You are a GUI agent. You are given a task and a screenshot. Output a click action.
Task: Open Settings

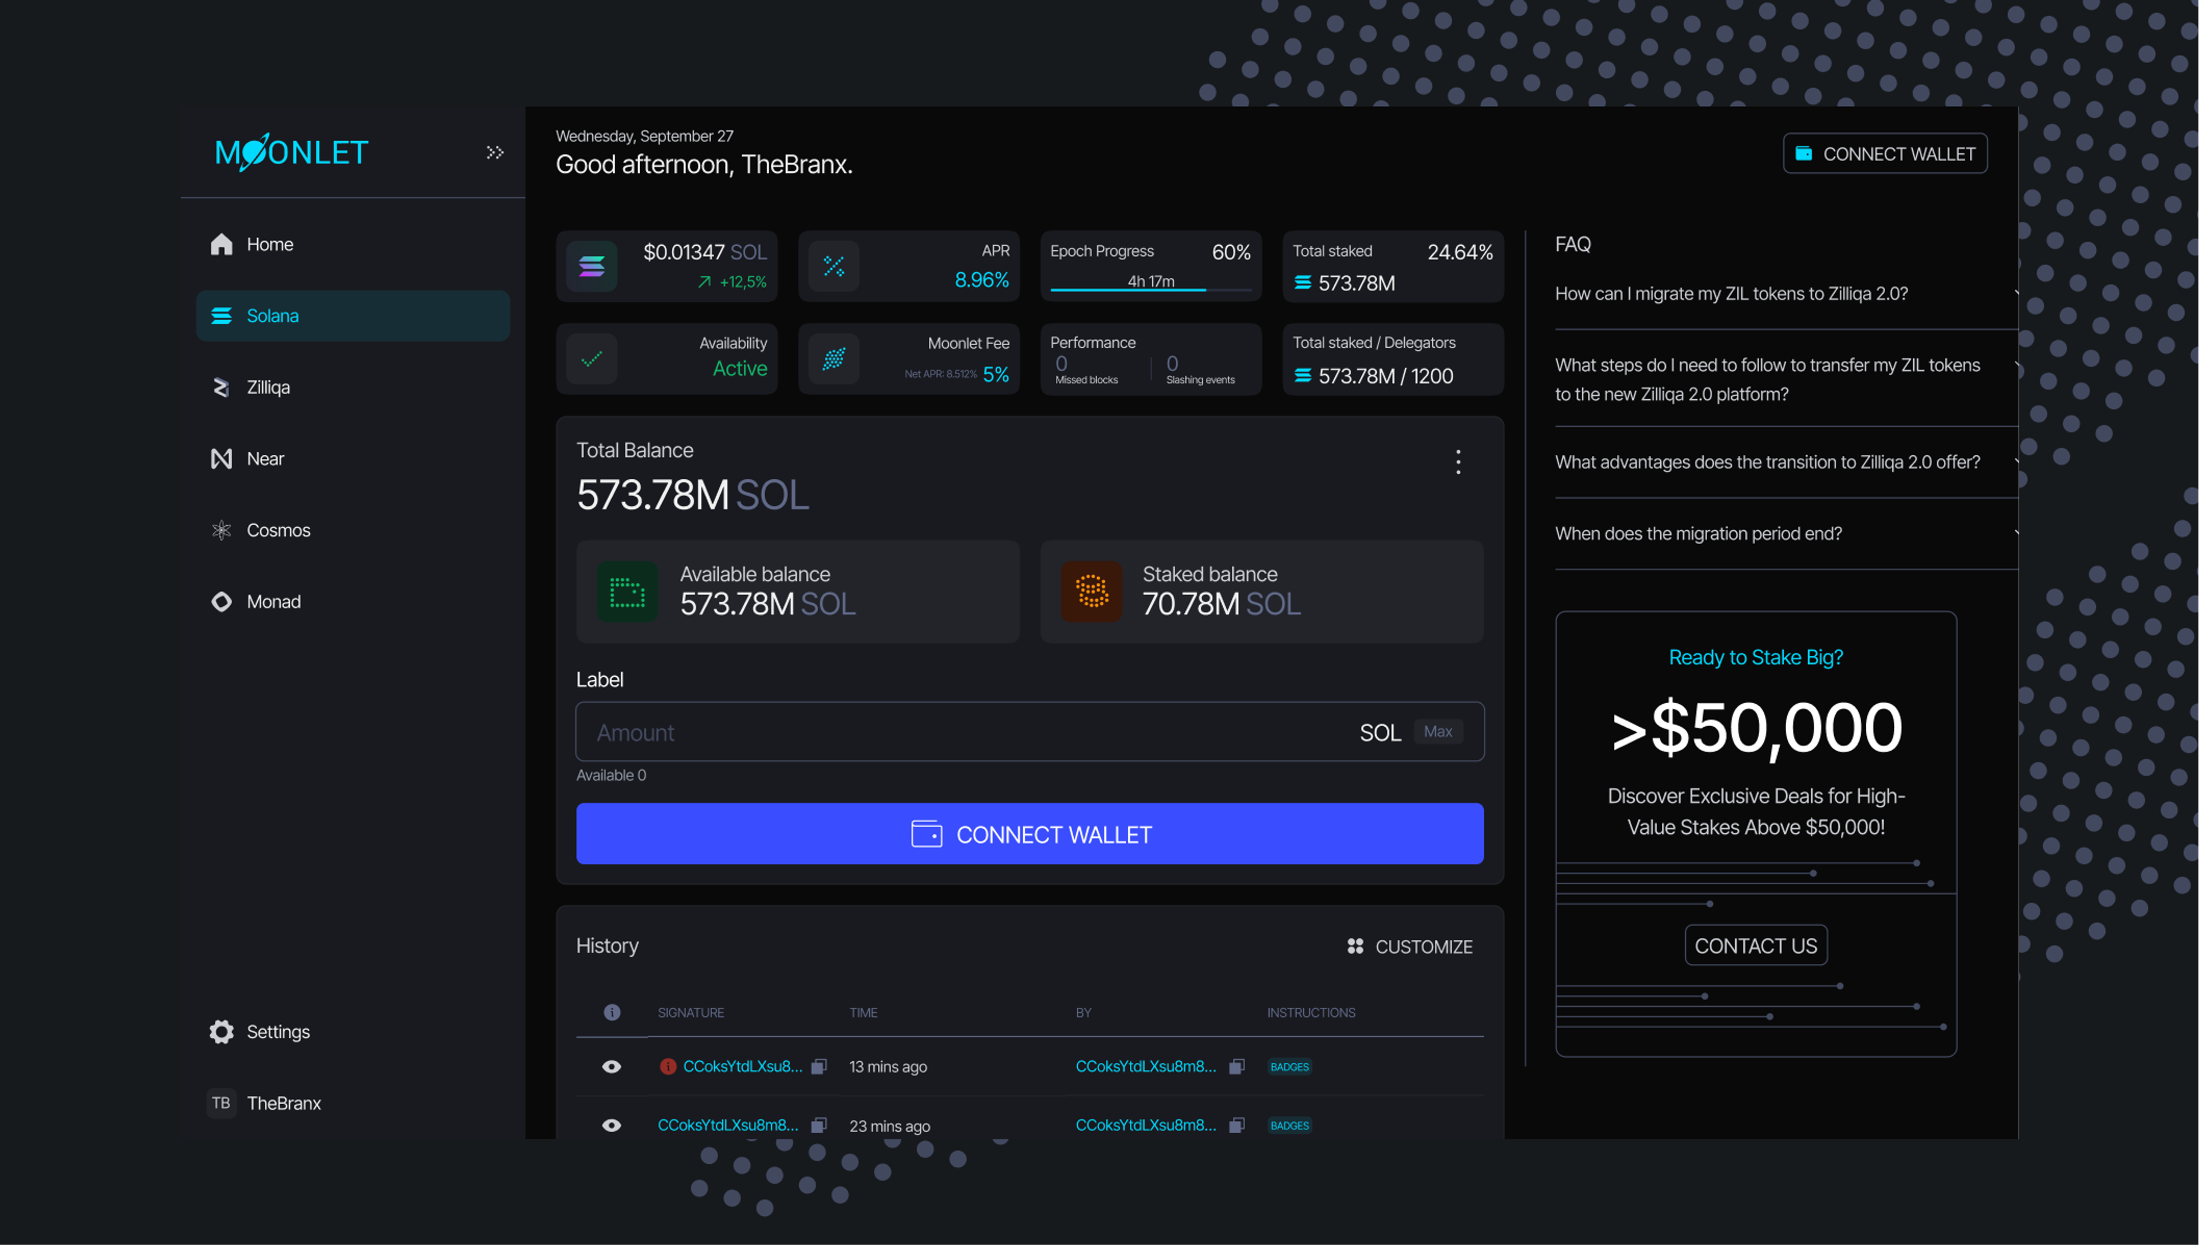(353, 1032)
